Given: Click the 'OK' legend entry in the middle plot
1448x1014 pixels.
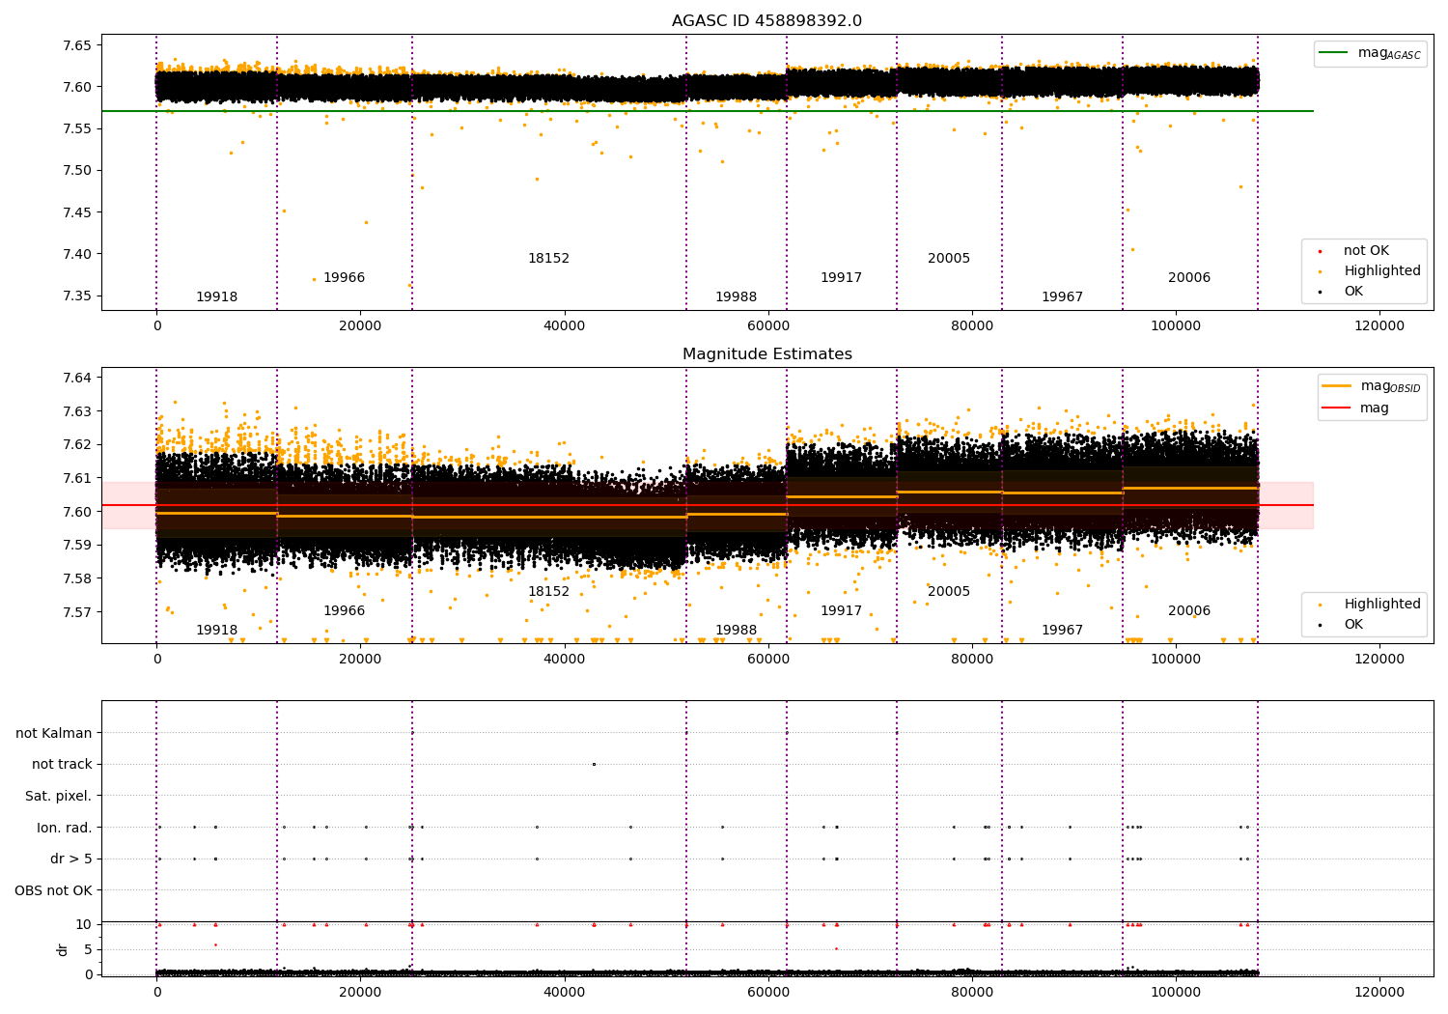Looking at the screenshot, I should [1353, 625].
